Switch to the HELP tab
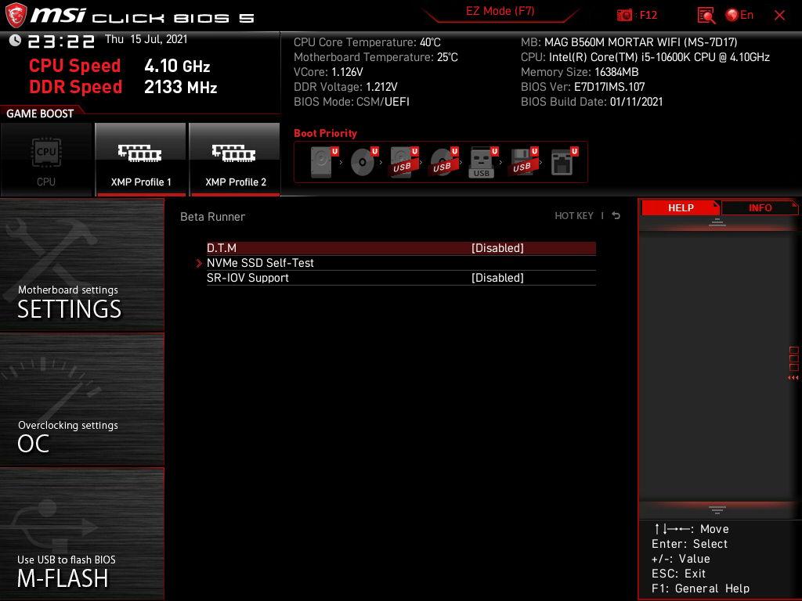802x601 pixels. tap(680, 208)
